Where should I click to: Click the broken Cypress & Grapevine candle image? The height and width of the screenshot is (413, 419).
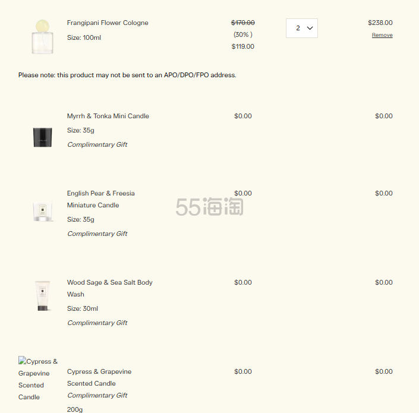point(38,379)
